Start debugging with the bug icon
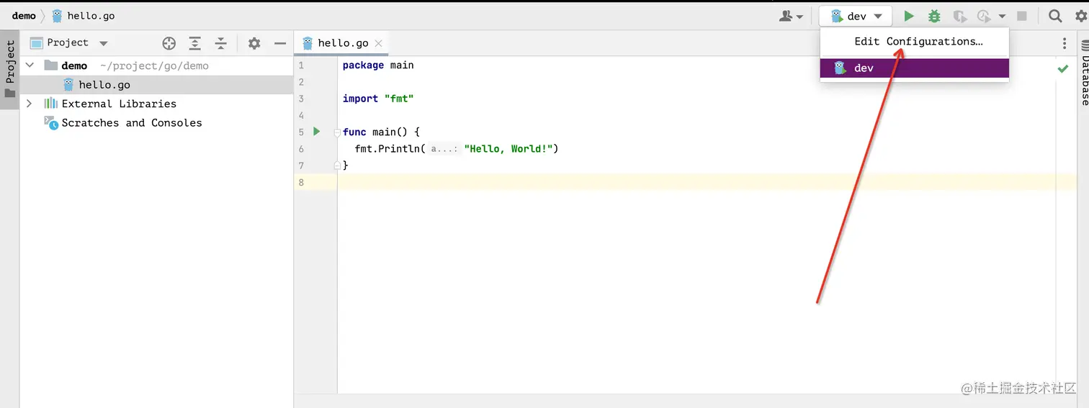This screenshot has height=408, width=1089. (934, 16)
